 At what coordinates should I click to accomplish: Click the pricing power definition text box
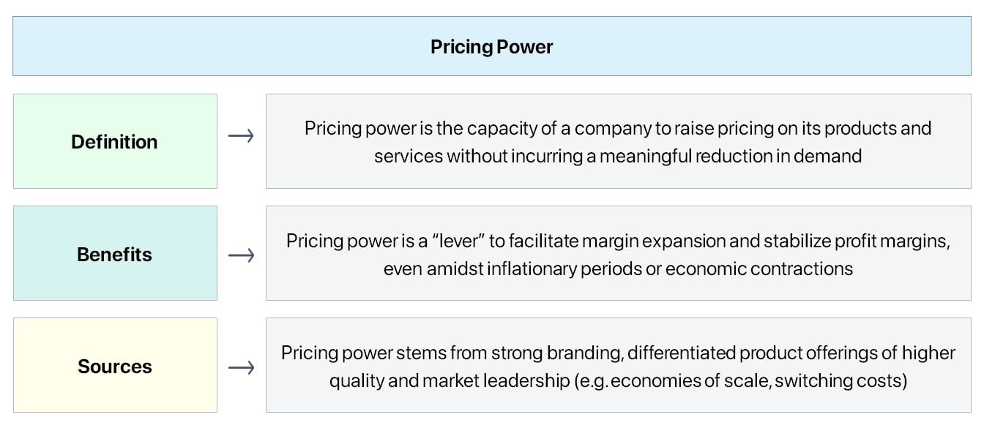tap(618, 141)
